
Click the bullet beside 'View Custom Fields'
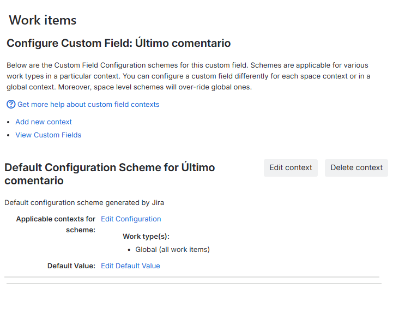(x=9, y=135)
